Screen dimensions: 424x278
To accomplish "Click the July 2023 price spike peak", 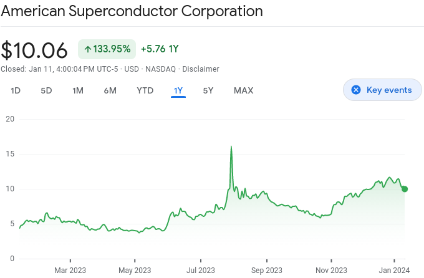I will click(x=231, y=146).
